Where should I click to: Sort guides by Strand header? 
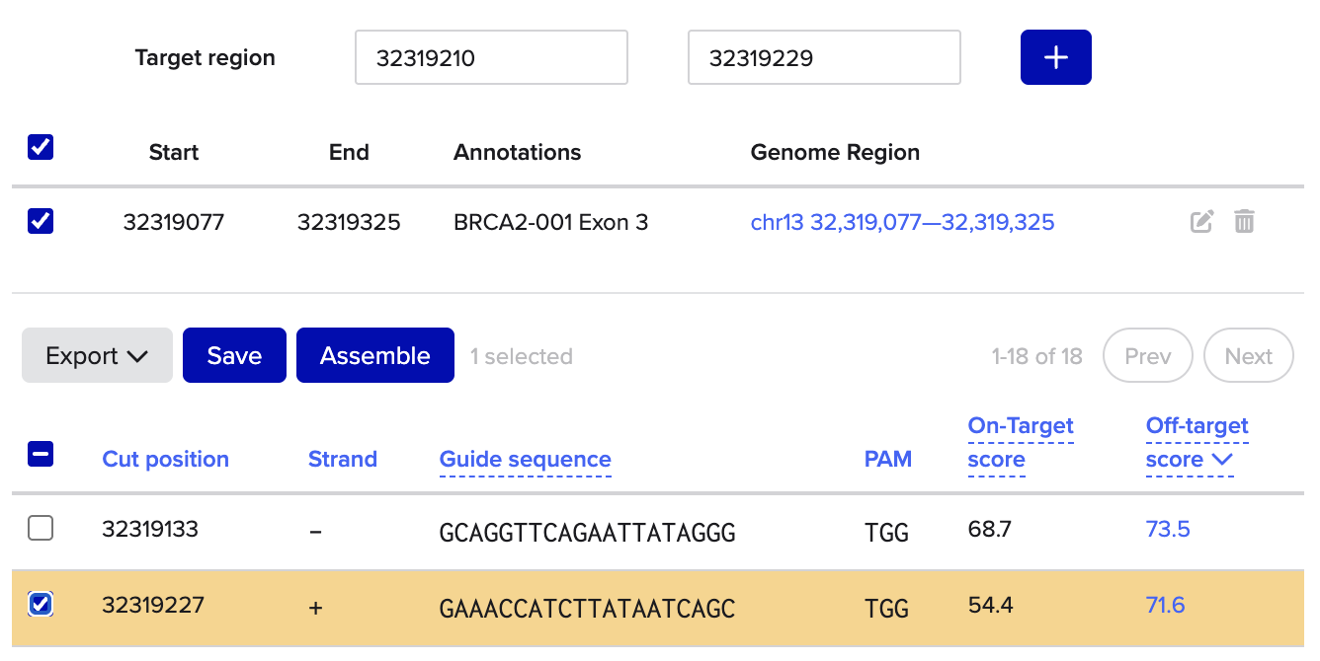click(342, 459)
